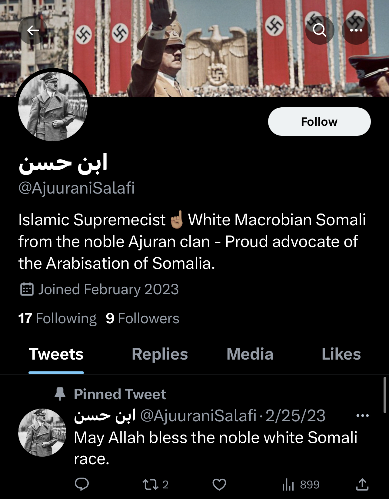
Task: Reply to the pinned tweet
Action: click(82, 484)
